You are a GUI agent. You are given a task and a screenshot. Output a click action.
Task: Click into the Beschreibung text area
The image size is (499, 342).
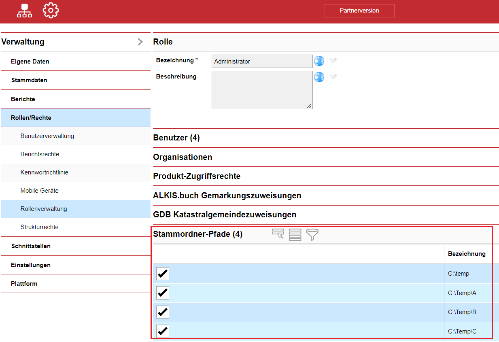(x=262, y=90)
